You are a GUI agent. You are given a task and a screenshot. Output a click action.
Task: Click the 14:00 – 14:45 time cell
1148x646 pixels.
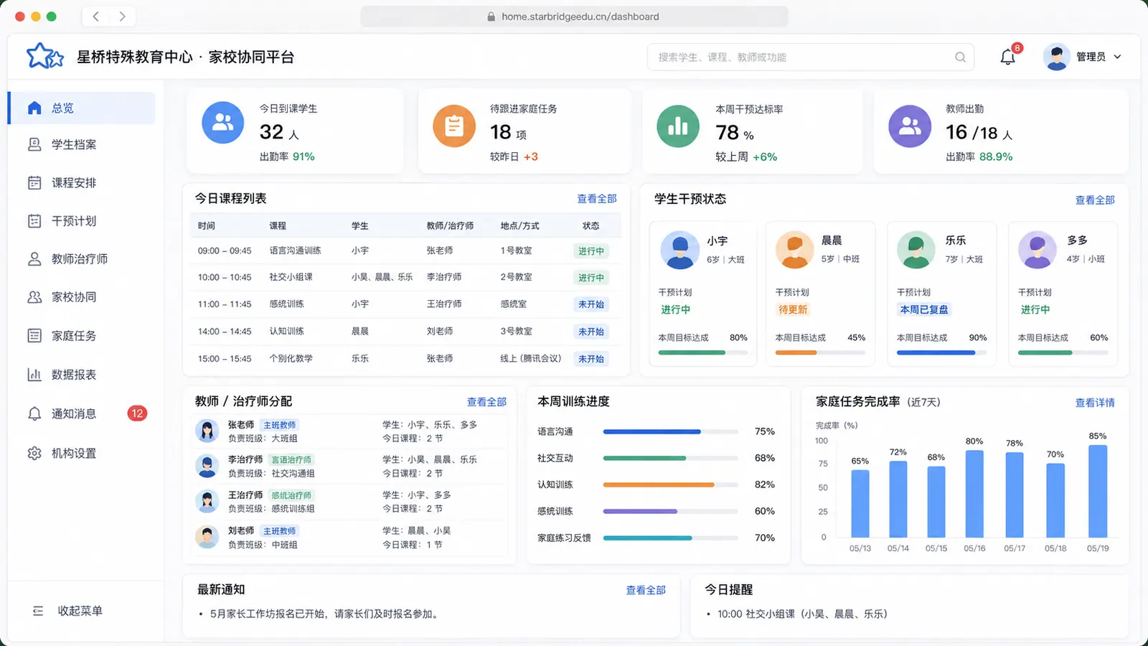(x=225, y=332)
